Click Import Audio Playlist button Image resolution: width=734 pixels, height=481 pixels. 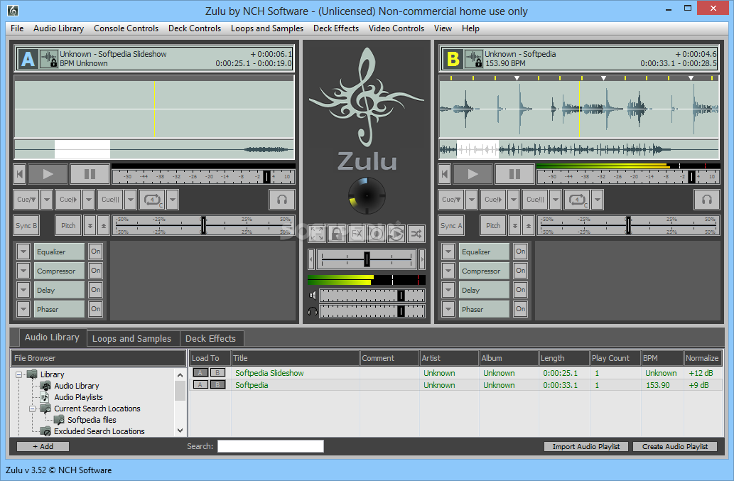click(x=586, y=446)
